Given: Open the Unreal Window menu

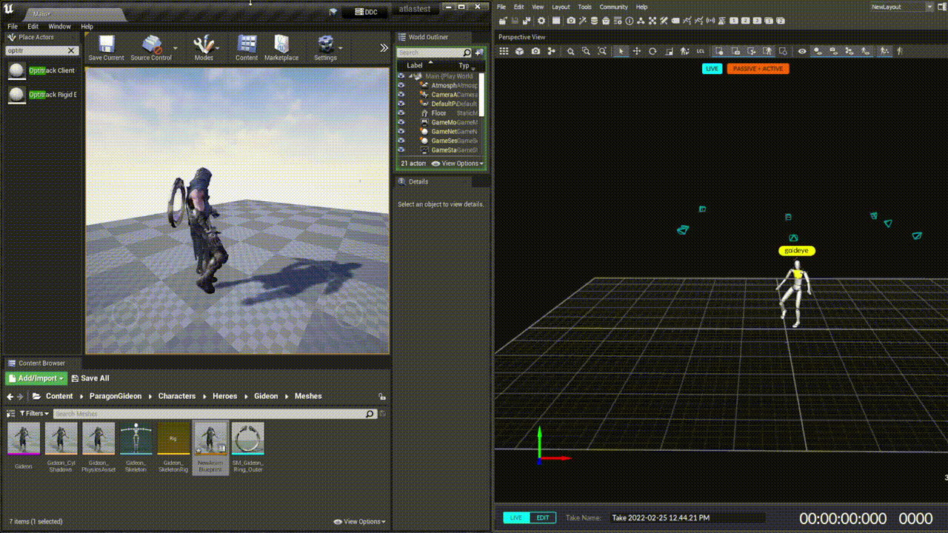Looking at the screenshot, I should pos(59,26).
